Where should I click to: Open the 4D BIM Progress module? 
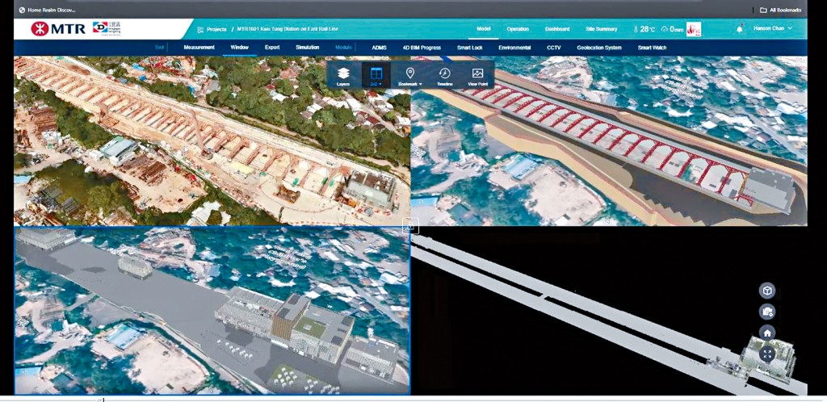422,48
